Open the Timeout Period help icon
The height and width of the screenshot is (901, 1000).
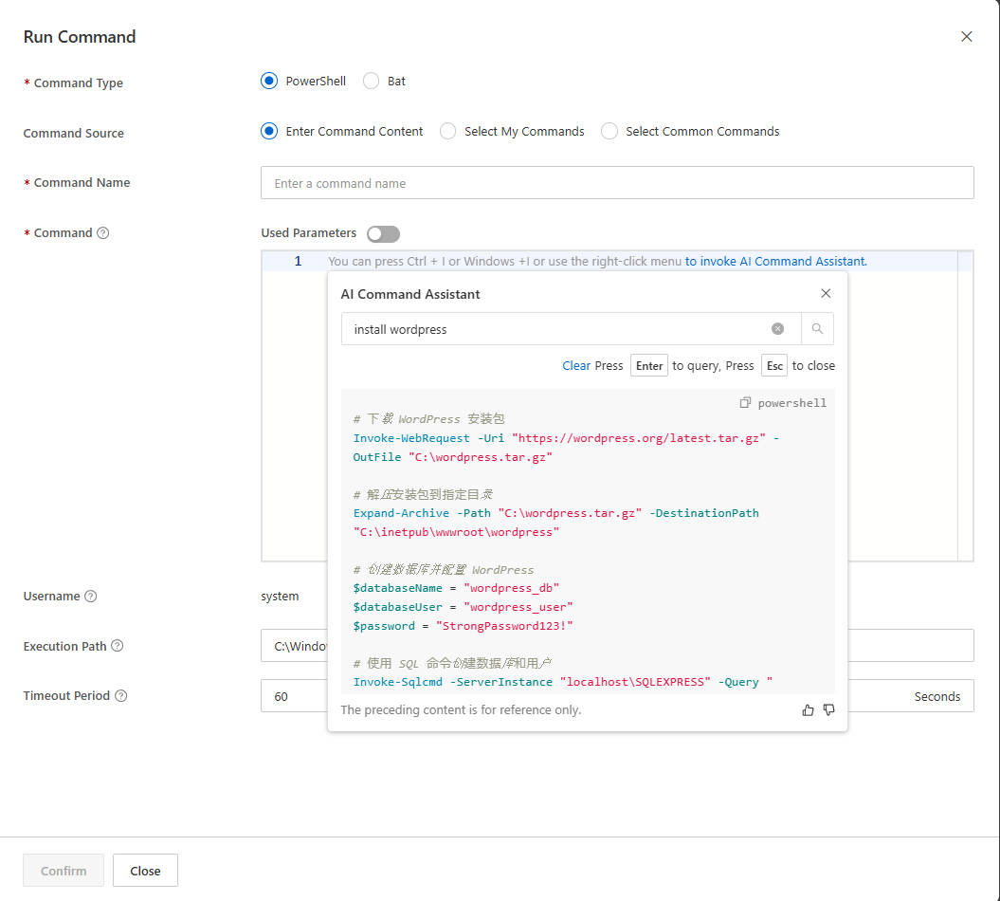(120, 695)
